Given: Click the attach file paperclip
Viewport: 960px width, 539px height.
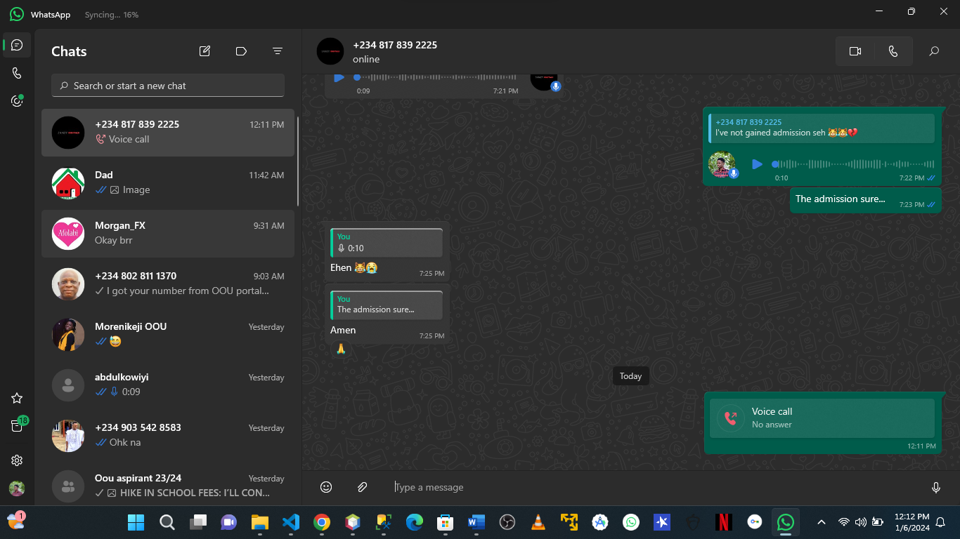Looking at the screenshot, I should [363, 487].
